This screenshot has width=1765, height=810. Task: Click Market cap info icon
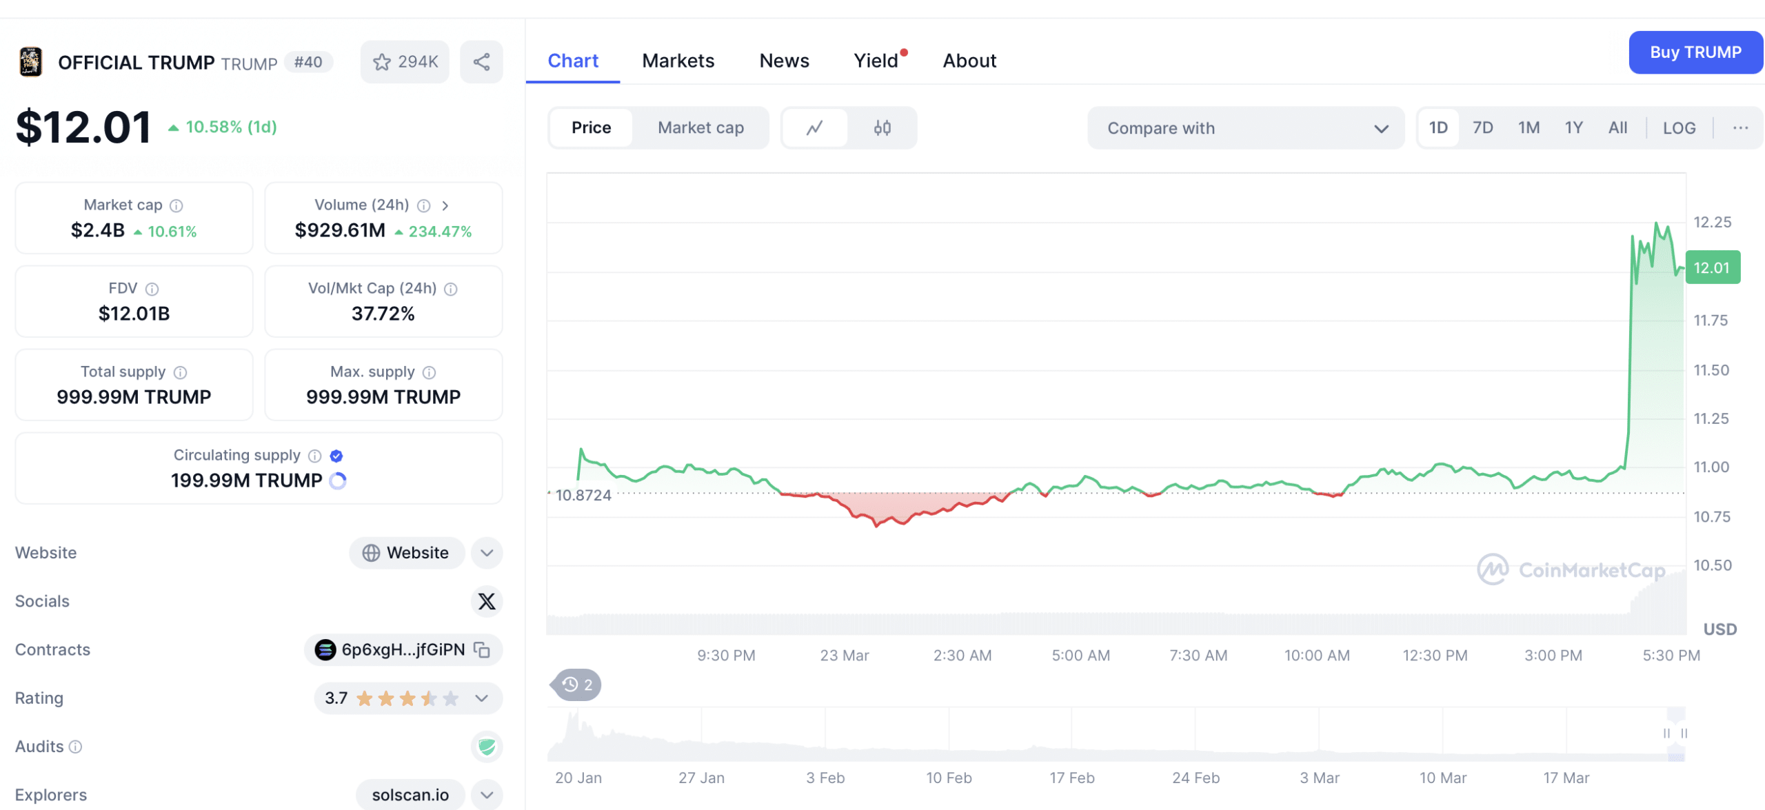tap(176, 205)
